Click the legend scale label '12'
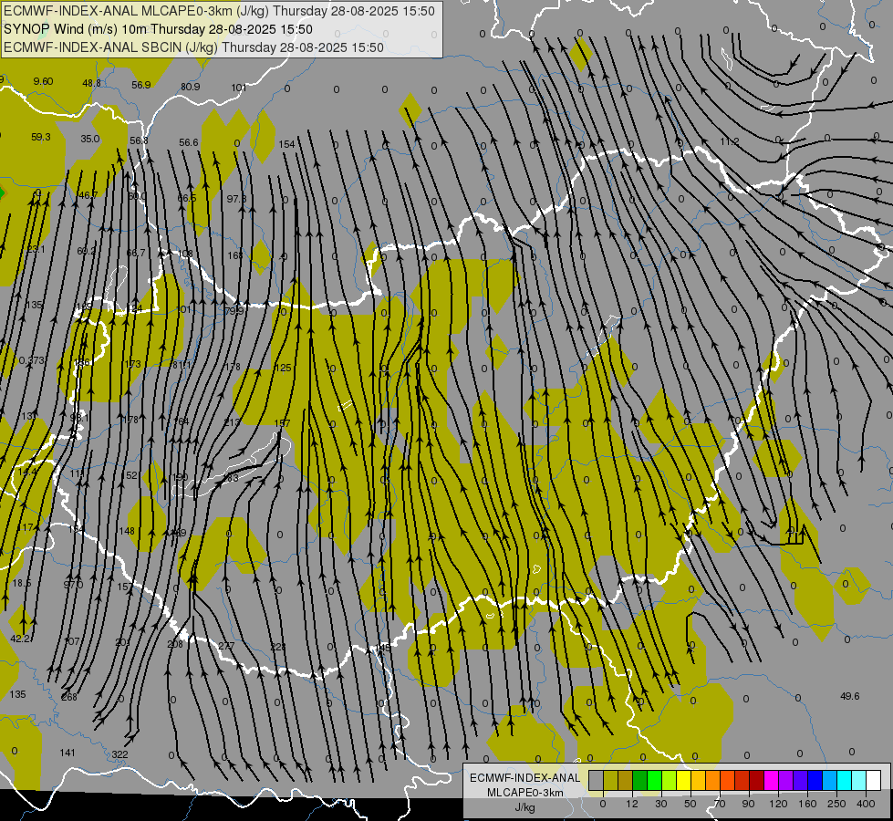 point(632,804)
